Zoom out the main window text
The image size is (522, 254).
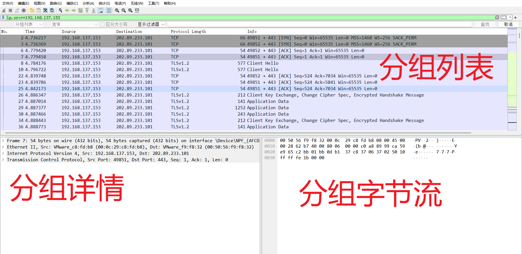(124, 10)
